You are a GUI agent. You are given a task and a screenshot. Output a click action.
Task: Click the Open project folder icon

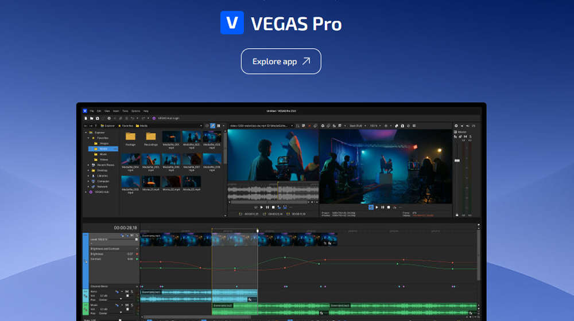[91, 118]
